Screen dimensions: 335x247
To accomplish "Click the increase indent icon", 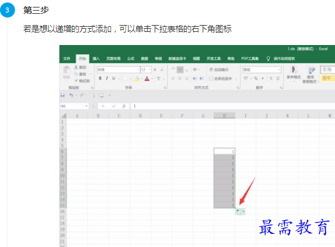I will 201,79.
